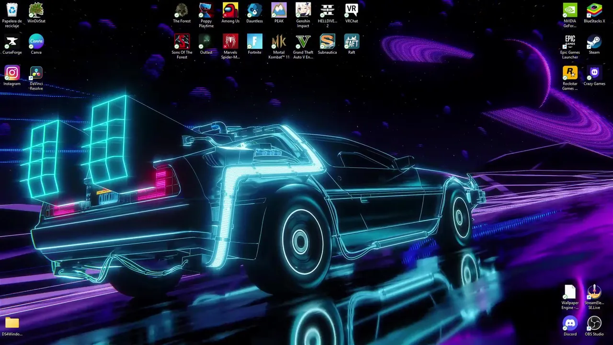Click the Mortal Kombat 11 icon
The width and height of the screenshot is (613, 345).
pyautogui.click(x=279, y=41)
